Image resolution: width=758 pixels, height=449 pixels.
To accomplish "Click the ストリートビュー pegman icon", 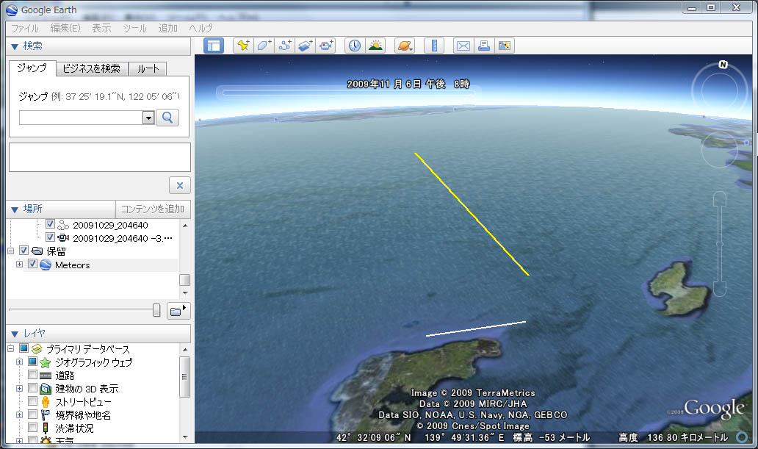I will [46, 402].
